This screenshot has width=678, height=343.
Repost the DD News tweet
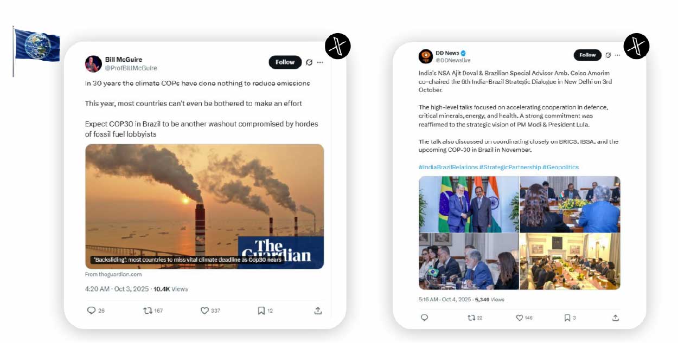[471, 318]
